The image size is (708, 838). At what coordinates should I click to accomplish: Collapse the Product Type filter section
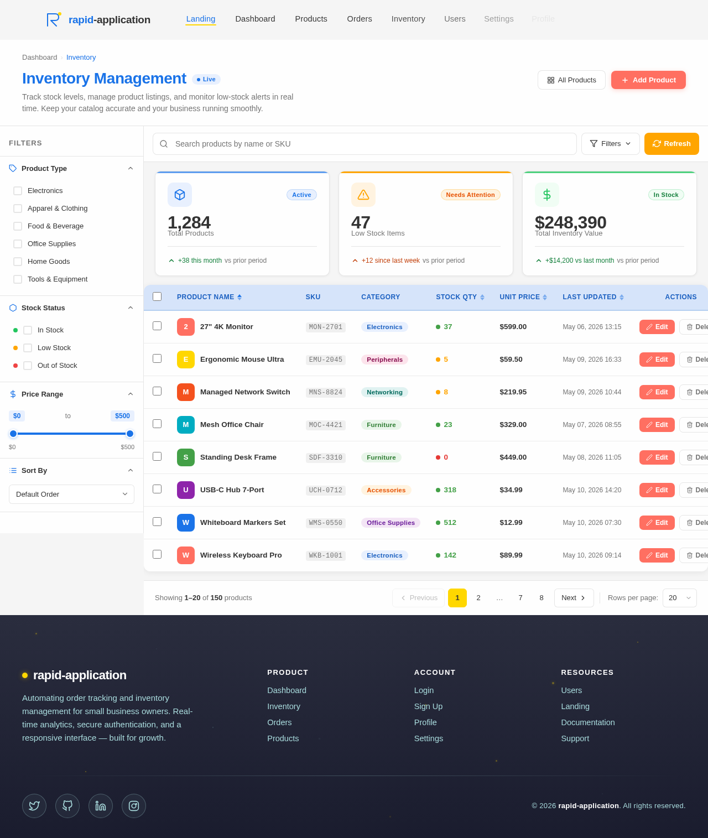point(131,169)
